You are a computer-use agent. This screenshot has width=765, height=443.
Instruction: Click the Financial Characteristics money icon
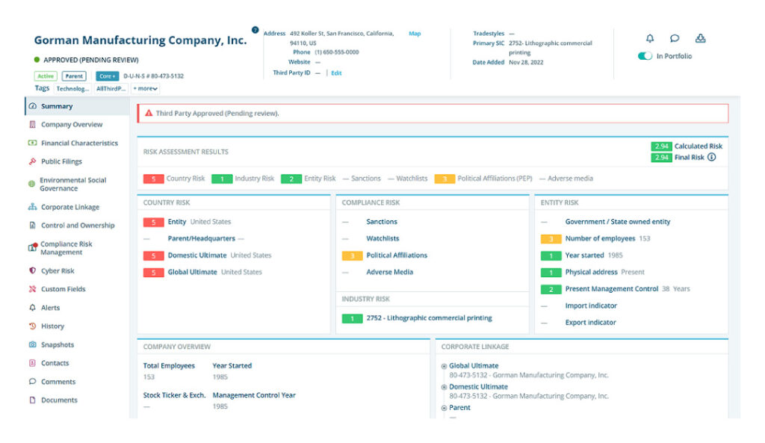(x=32, y=143)
